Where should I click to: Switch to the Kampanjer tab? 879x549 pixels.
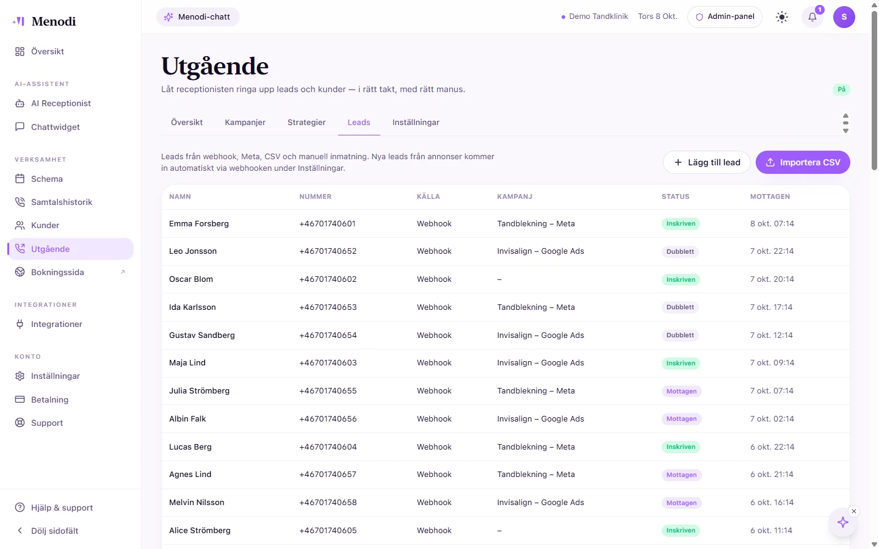click(x=245, y=123)
